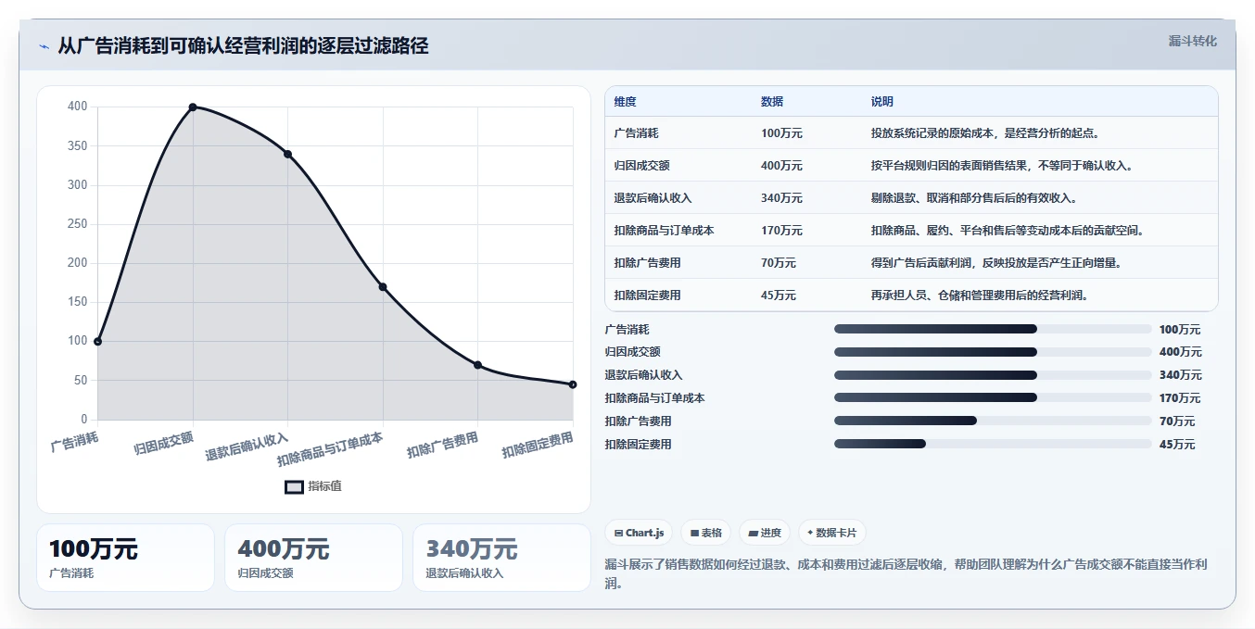Click the 340万元 table cell
The height and width of the screenshot is (629, 1255).
(781, 198)
